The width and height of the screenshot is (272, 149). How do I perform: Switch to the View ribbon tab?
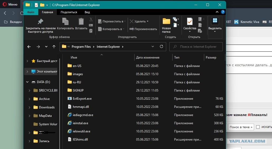[87, 12]
